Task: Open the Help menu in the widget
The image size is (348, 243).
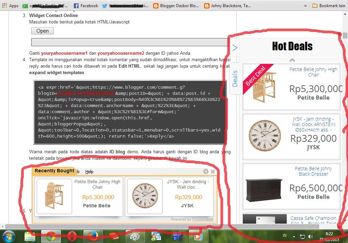Action: pyautogui.click(x=89, y=172)
